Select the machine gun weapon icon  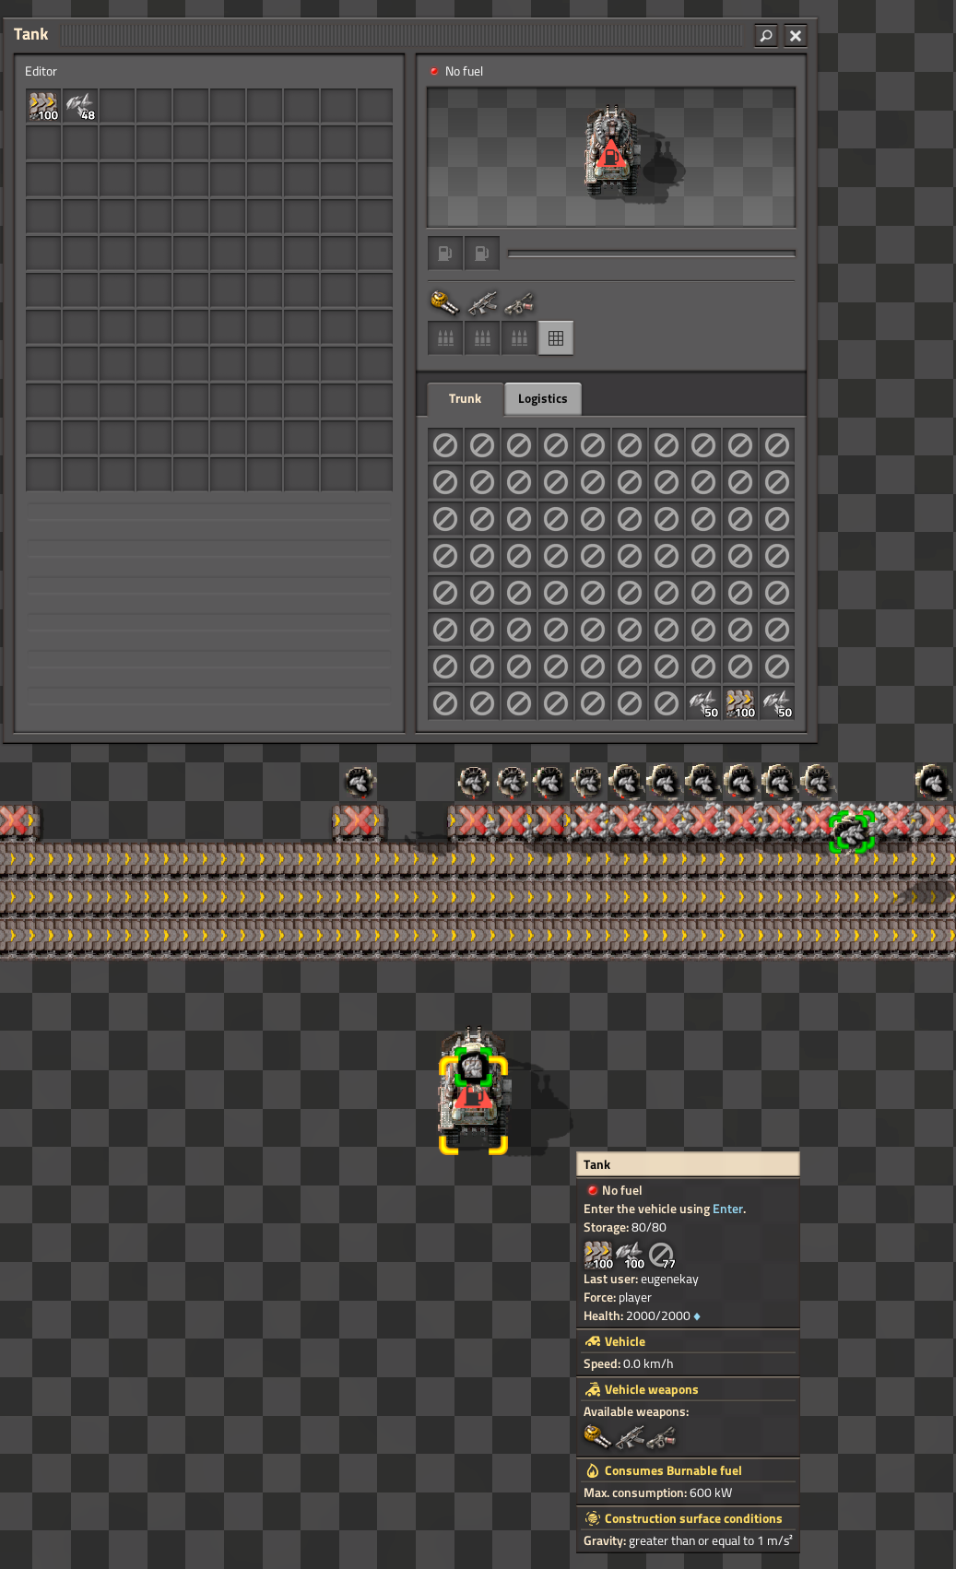(482, 302)
